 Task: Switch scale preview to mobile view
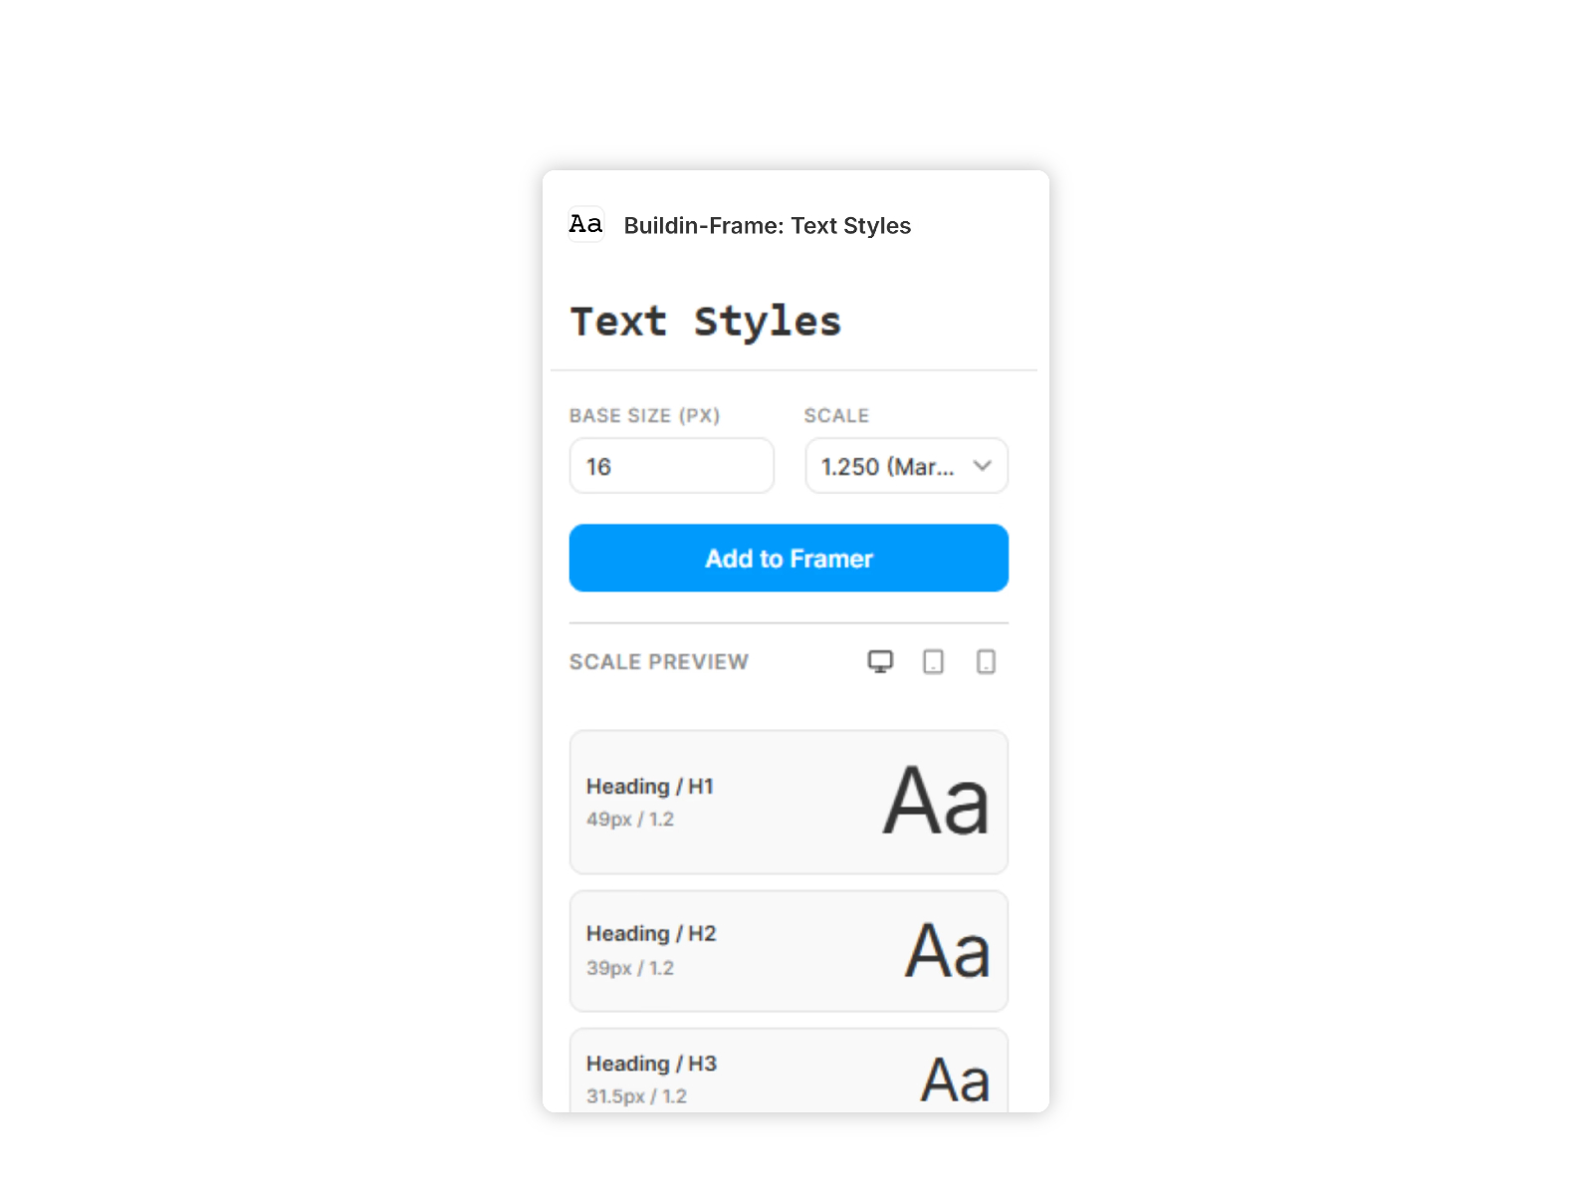click(x=986, y=661)
